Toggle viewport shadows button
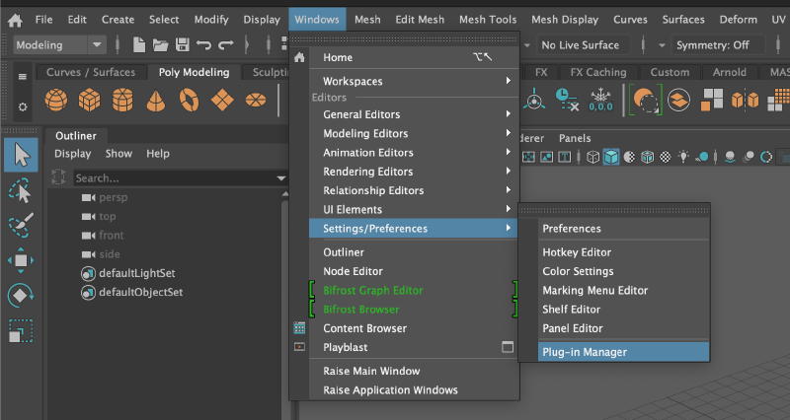 (x=701, y=157)
